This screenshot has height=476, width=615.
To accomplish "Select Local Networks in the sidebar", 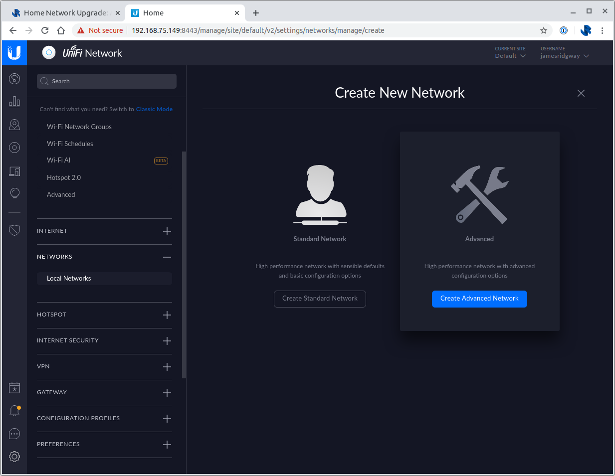I will coord(69,278).
